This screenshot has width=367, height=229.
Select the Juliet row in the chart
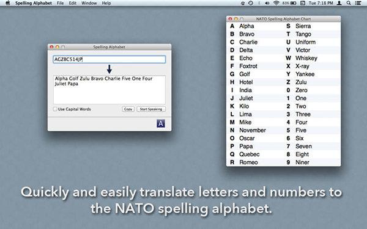[x=255, y=98]
